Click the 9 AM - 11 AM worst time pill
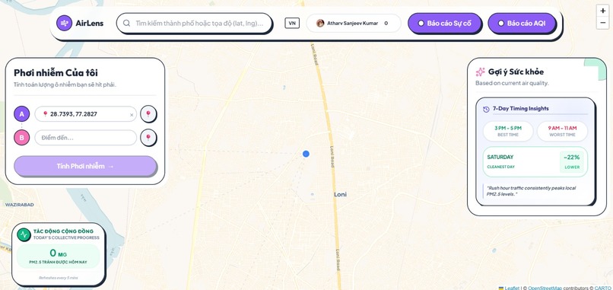Viewport: 613px width, 290px height. 562,131
